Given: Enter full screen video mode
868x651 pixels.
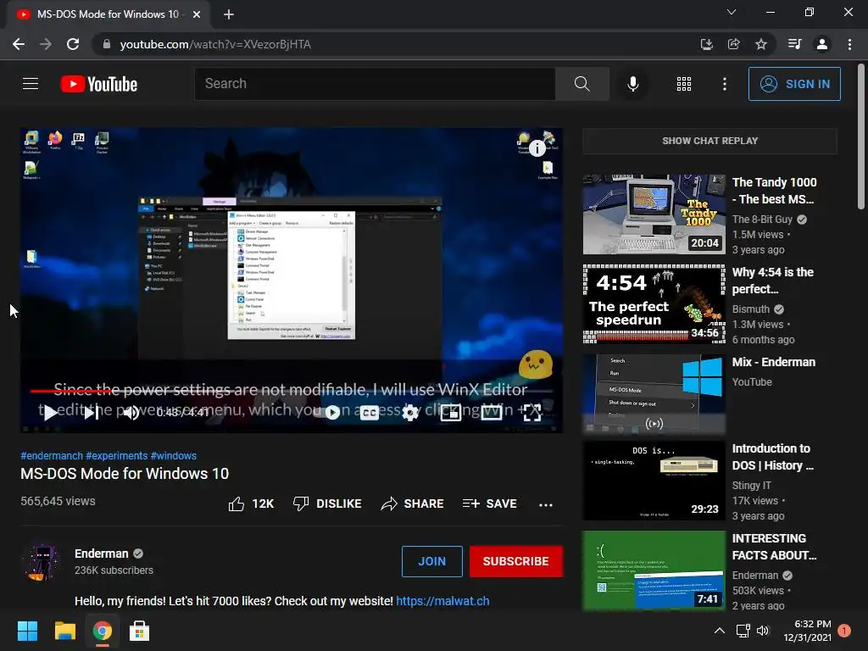Looking at the screenshot, I should click(x=532, y=413).
